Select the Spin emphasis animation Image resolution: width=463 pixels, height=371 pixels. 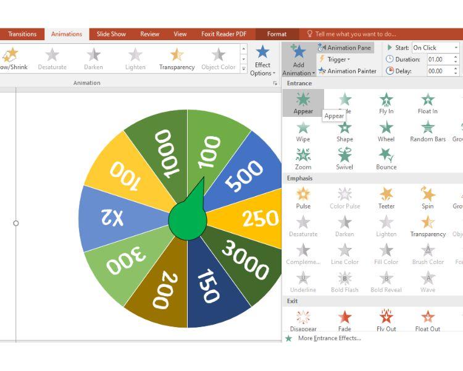(x=428, y=198)
